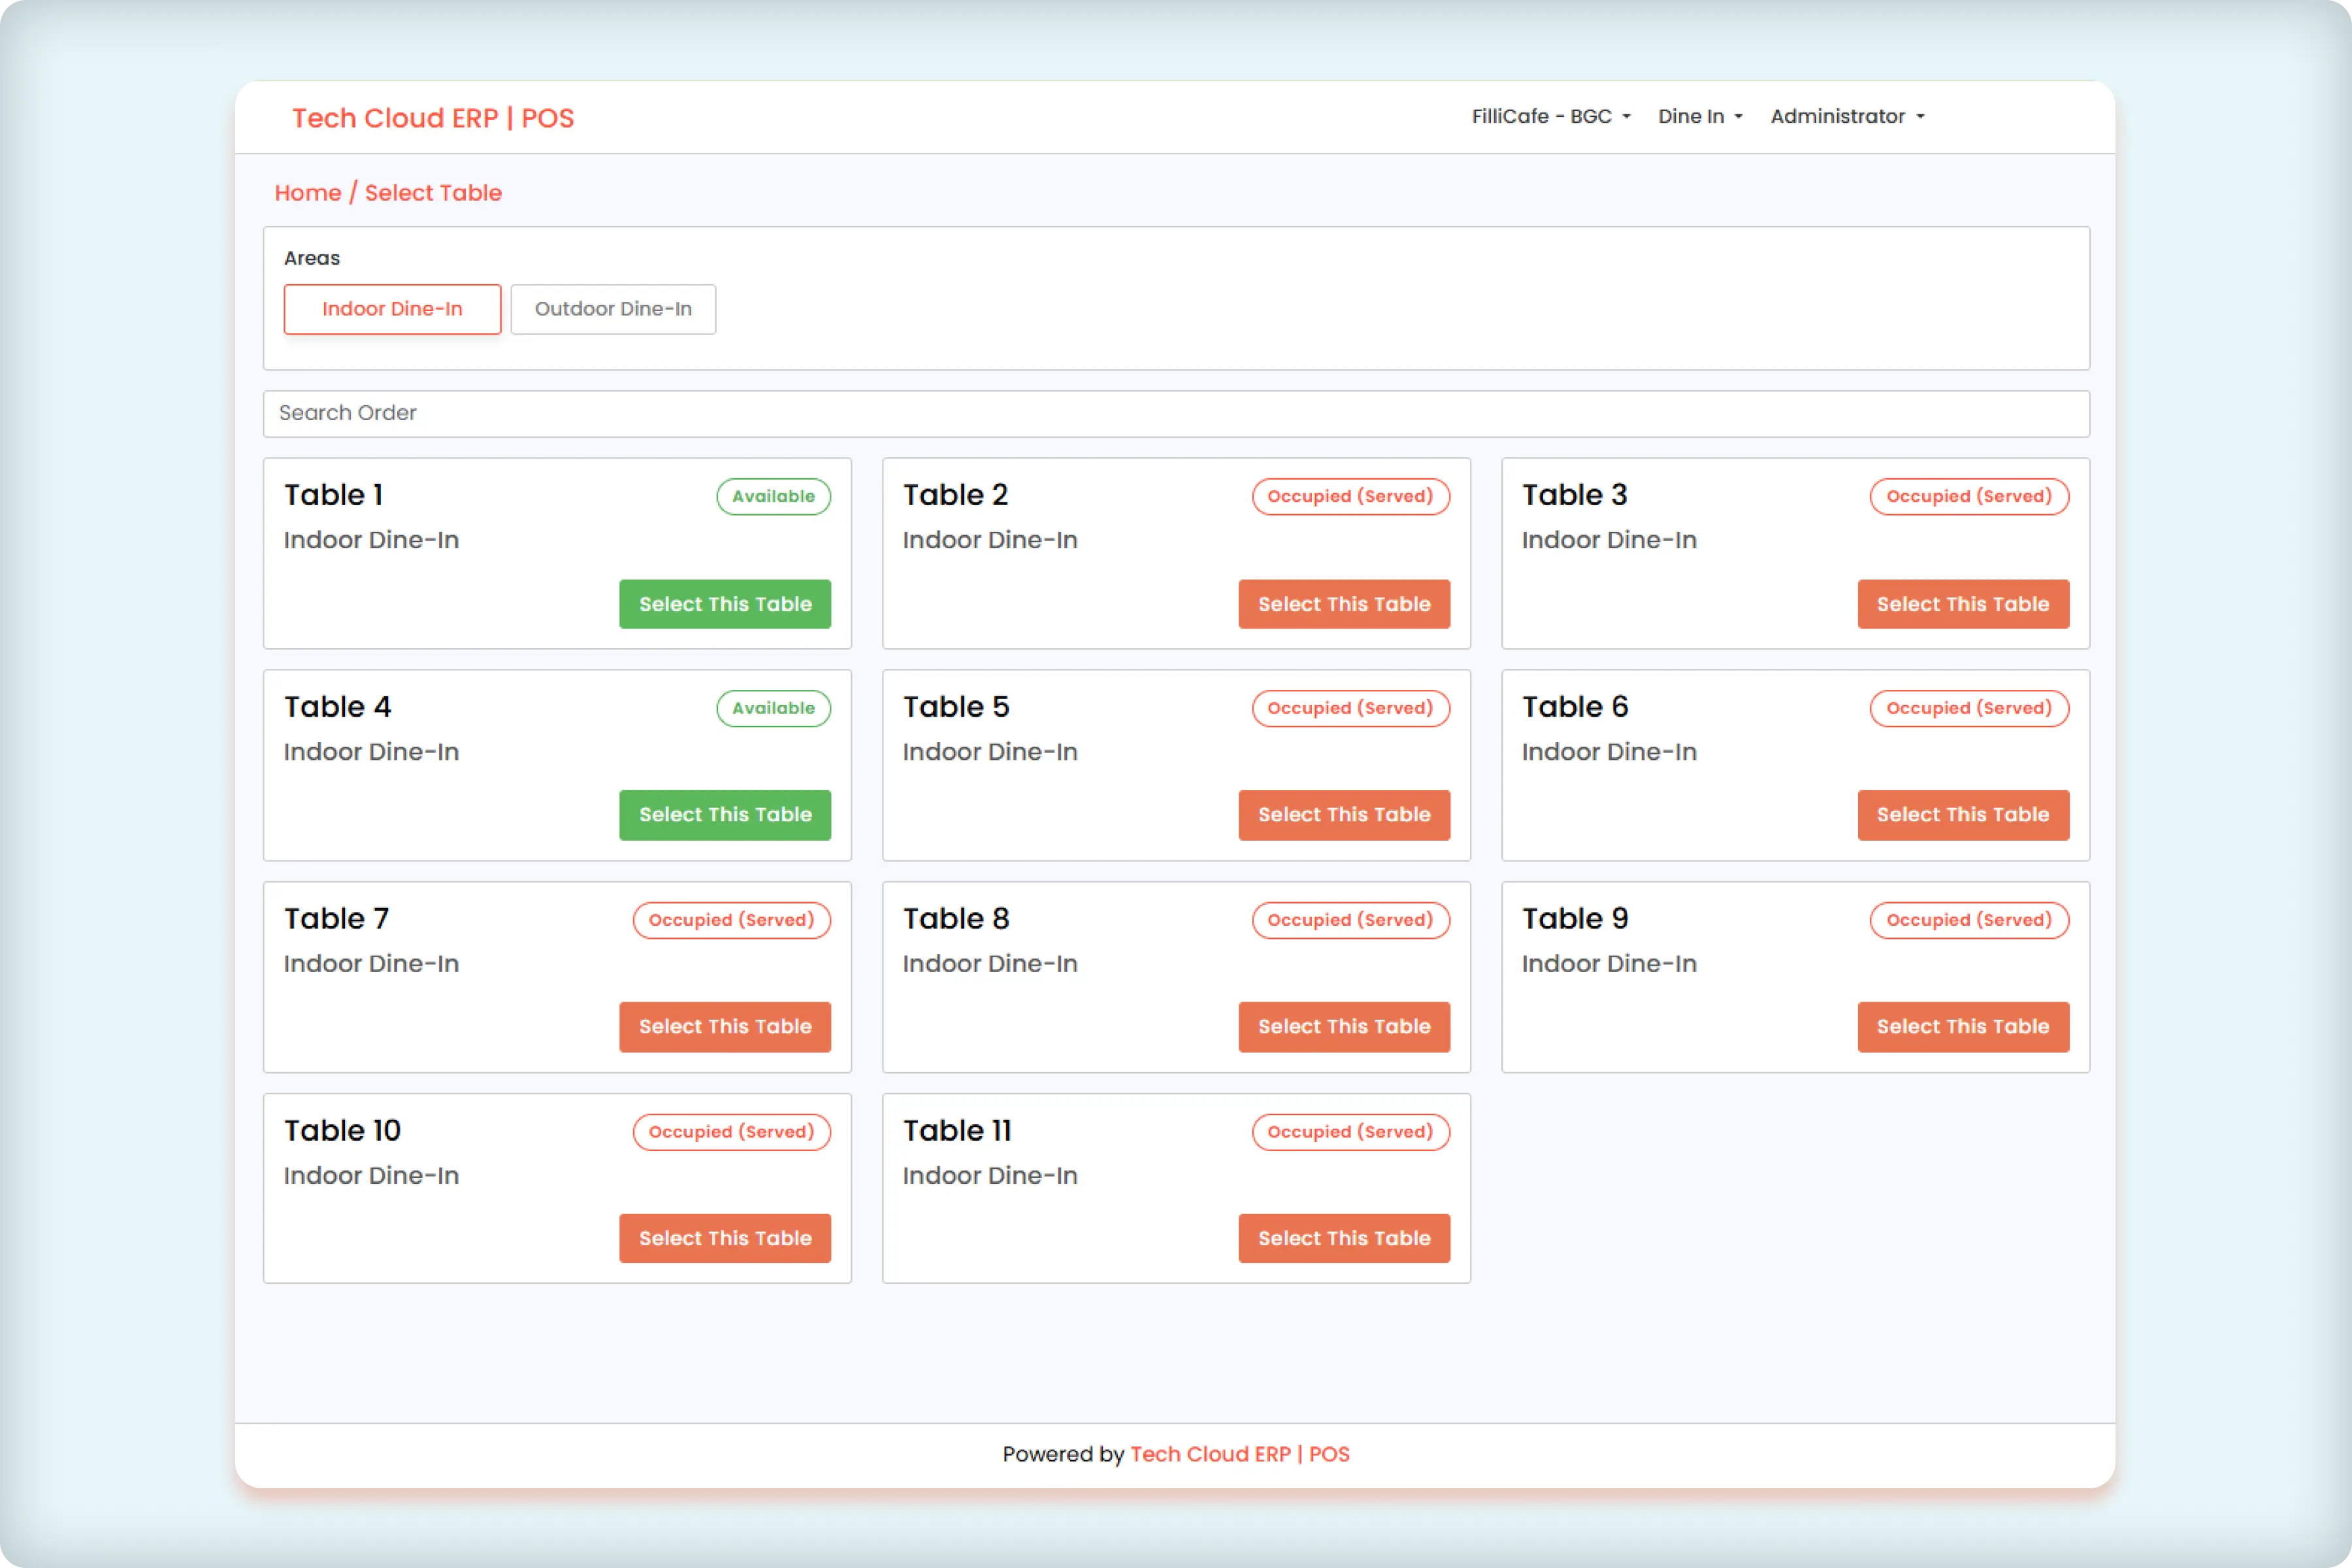
Task: Click Select This Table for Table 1
Action: click(725, 603)
